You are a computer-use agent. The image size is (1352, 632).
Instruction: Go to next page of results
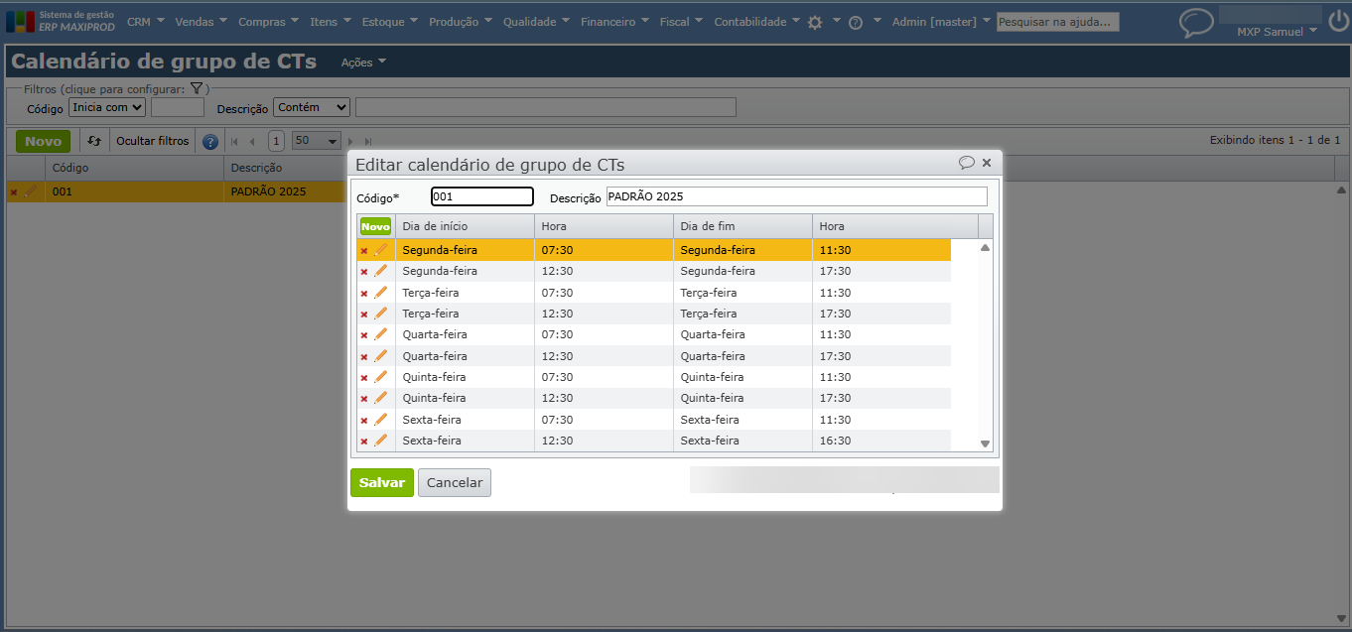pos(351,141)
